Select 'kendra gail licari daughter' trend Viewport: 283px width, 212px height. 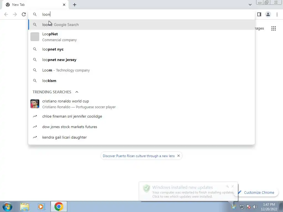pyautogui.click(x=141, y=137)
